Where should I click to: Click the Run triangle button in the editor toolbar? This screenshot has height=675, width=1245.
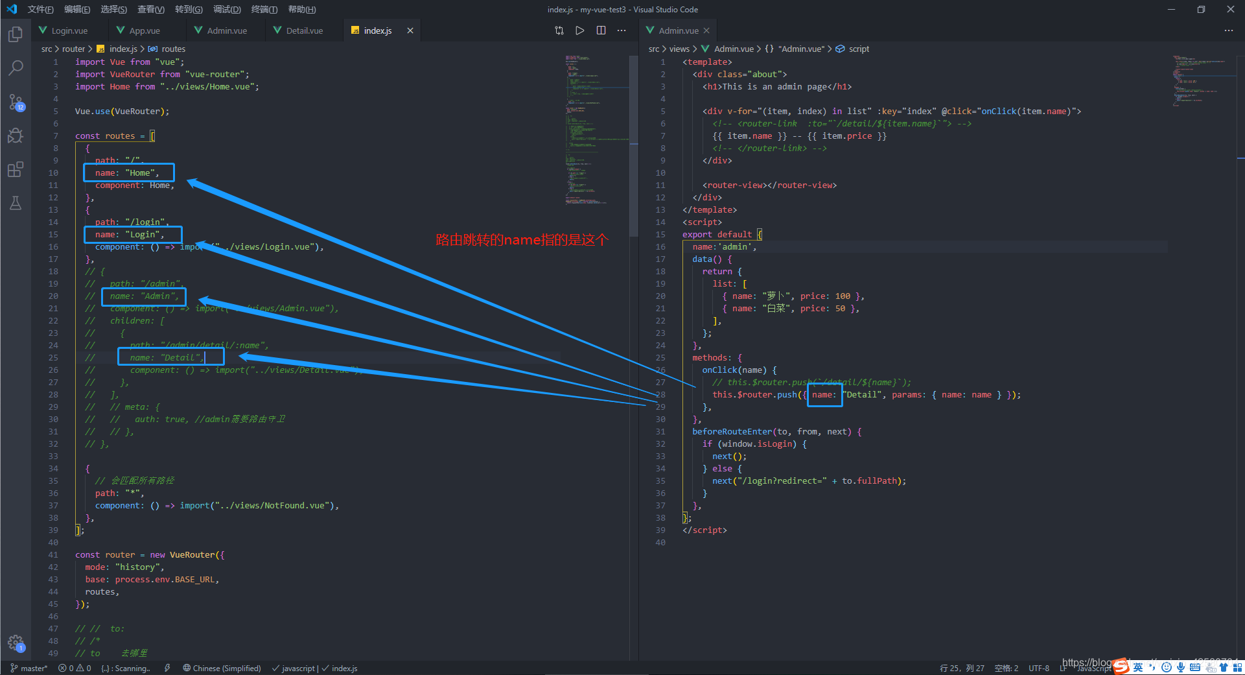tap(580, 30)
